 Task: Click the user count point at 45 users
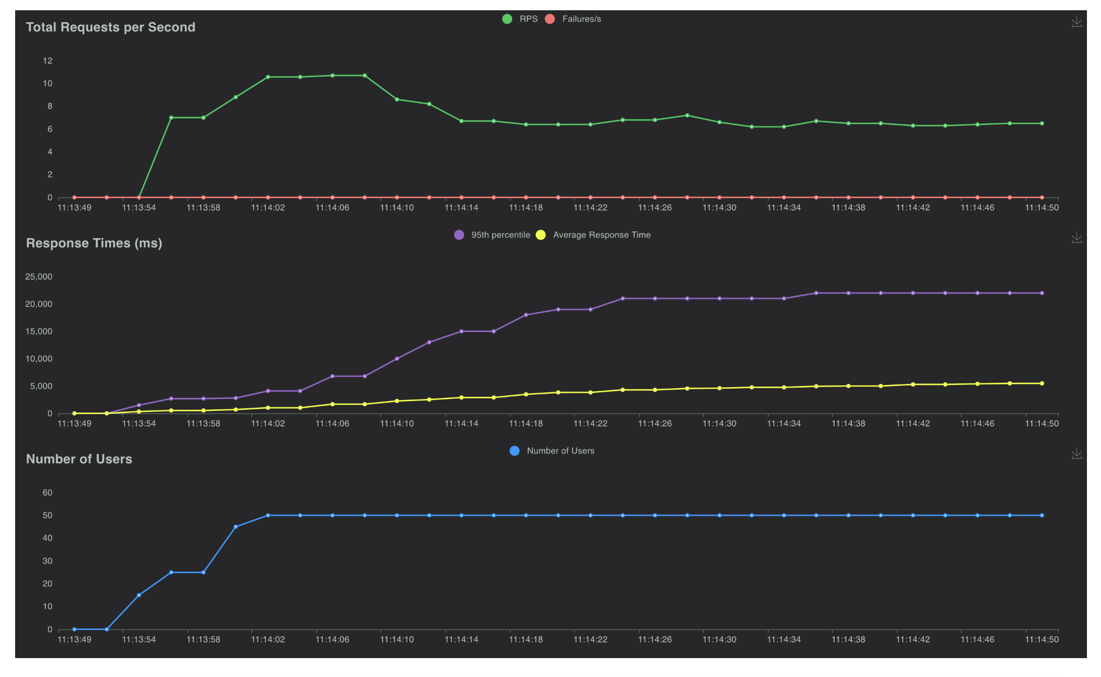[x=236, y=527]
